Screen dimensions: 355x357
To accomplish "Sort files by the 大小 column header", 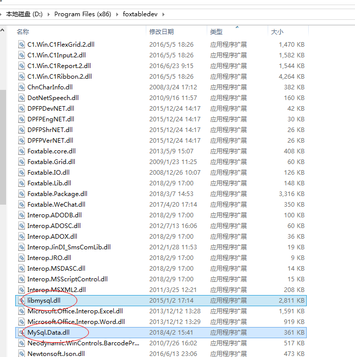I will click(277, 31).
